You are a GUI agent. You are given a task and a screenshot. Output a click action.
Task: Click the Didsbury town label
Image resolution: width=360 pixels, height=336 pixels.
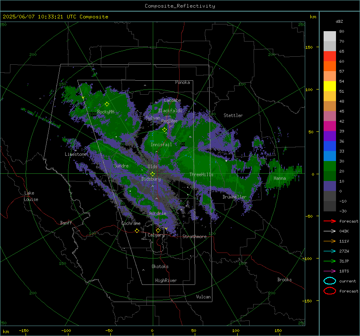[x=151, y=179]
